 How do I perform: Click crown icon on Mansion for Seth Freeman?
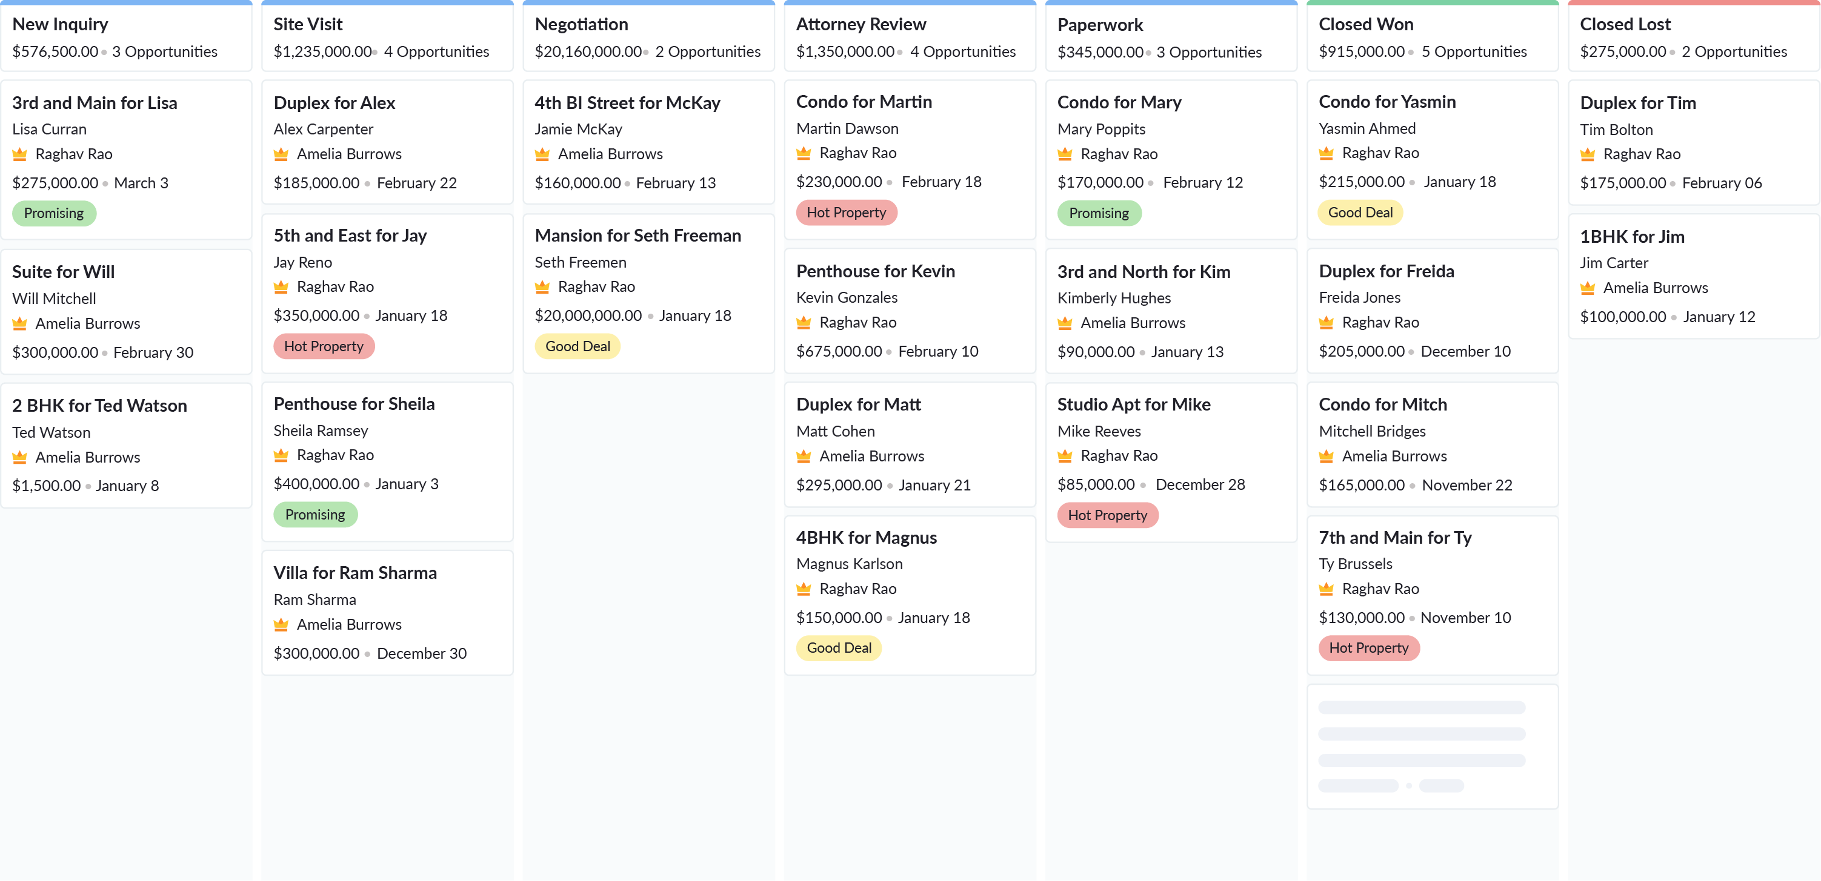(542, 287)
